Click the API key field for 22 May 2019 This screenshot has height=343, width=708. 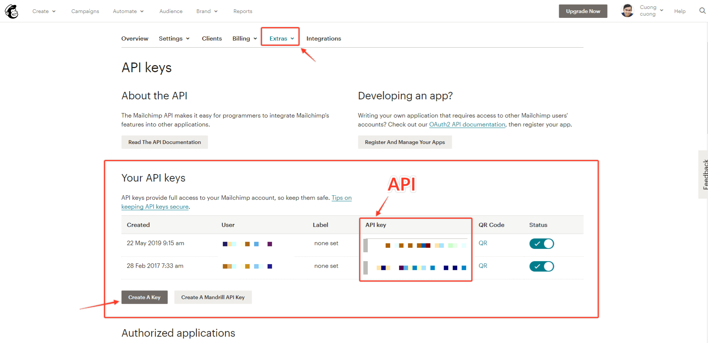415,245
